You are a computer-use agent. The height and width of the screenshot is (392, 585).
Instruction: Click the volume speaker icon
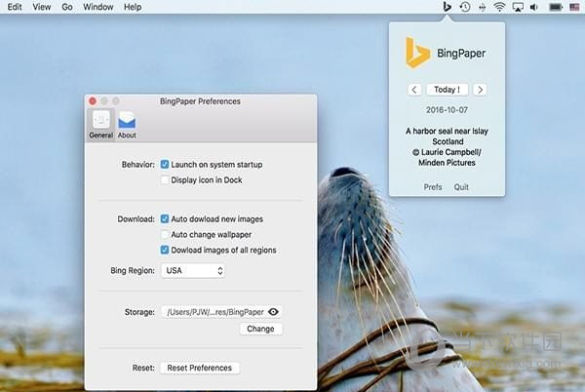pyautogui.click(x=534, y=7)
